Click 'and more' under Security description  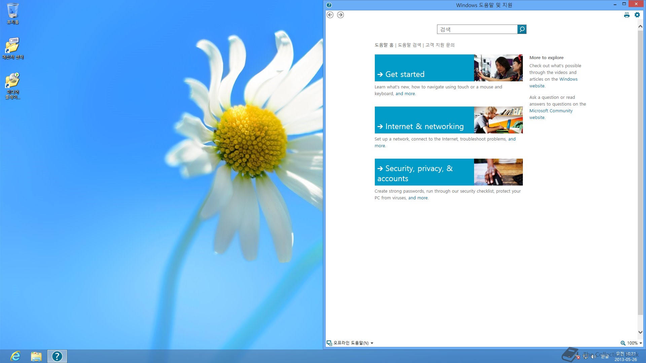418,198
